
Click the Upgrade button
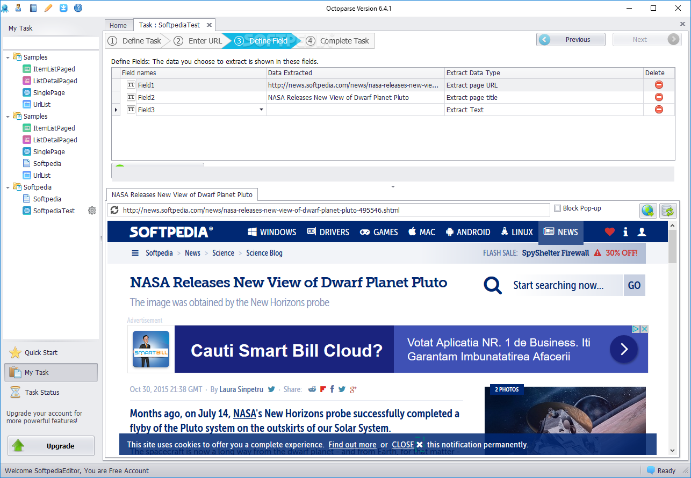pyautogui.click(x=51, y=446)
